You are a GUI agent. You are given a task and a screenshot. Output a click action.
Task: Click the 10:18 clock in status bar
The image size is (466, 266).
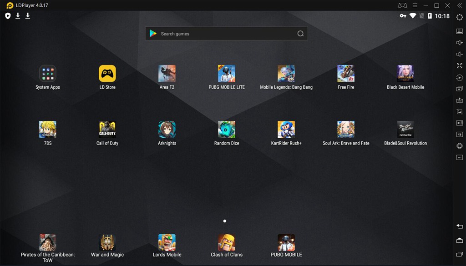(x=442, y=16)
